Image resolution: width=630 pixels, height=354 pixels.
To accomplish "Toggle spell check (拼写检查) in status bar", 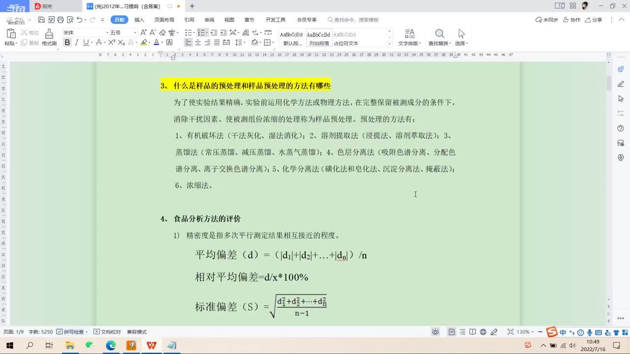I will 72,332.
